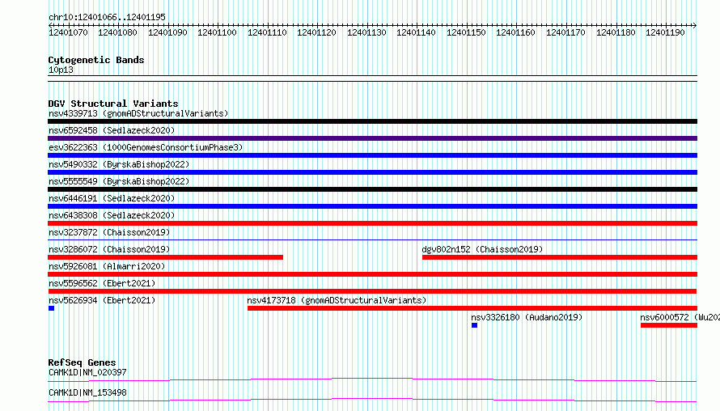Click the black bar for nsv5555549
The height and width of the screenshot is (411, 720).
372,189
